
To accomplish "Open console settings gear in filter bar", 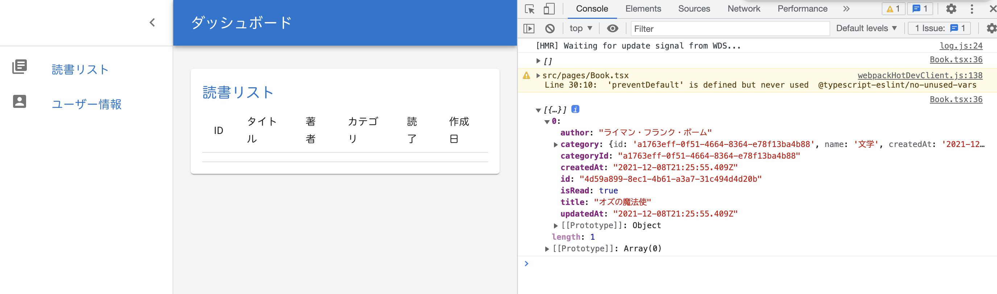I will [991, 28].
